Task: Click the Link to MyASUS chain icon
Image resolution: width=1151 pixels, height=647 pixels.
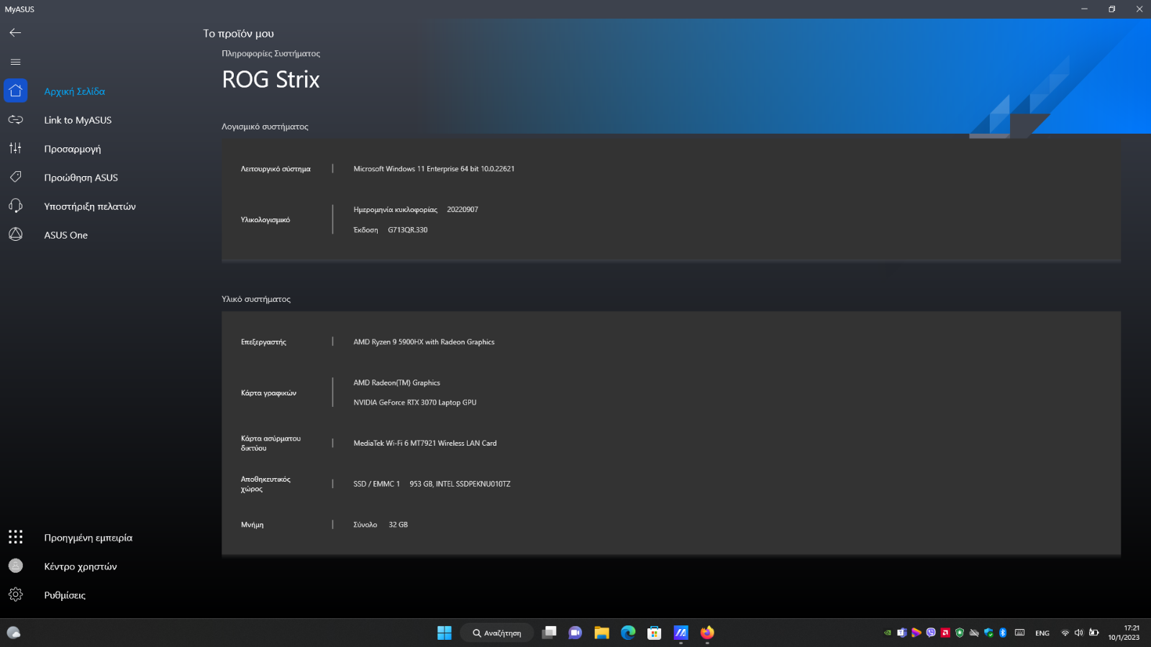Action: (x=16, y=119)
